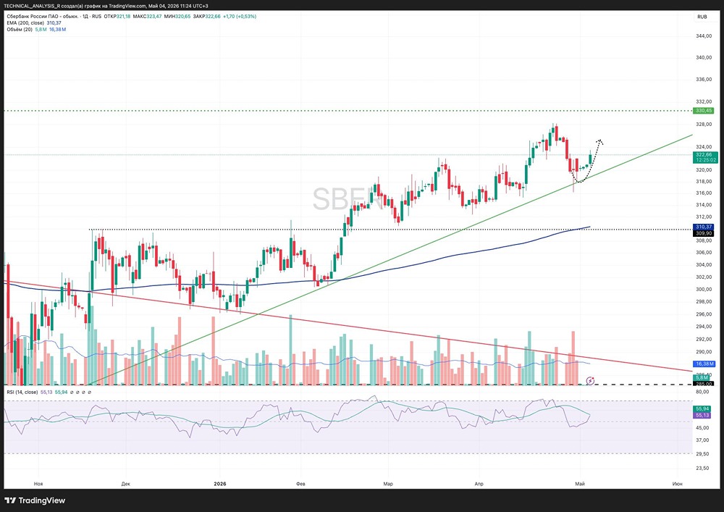Click the 'МАКС 323,47' high price value
This screenshot has width=724, height=512.
coord(147,17)
